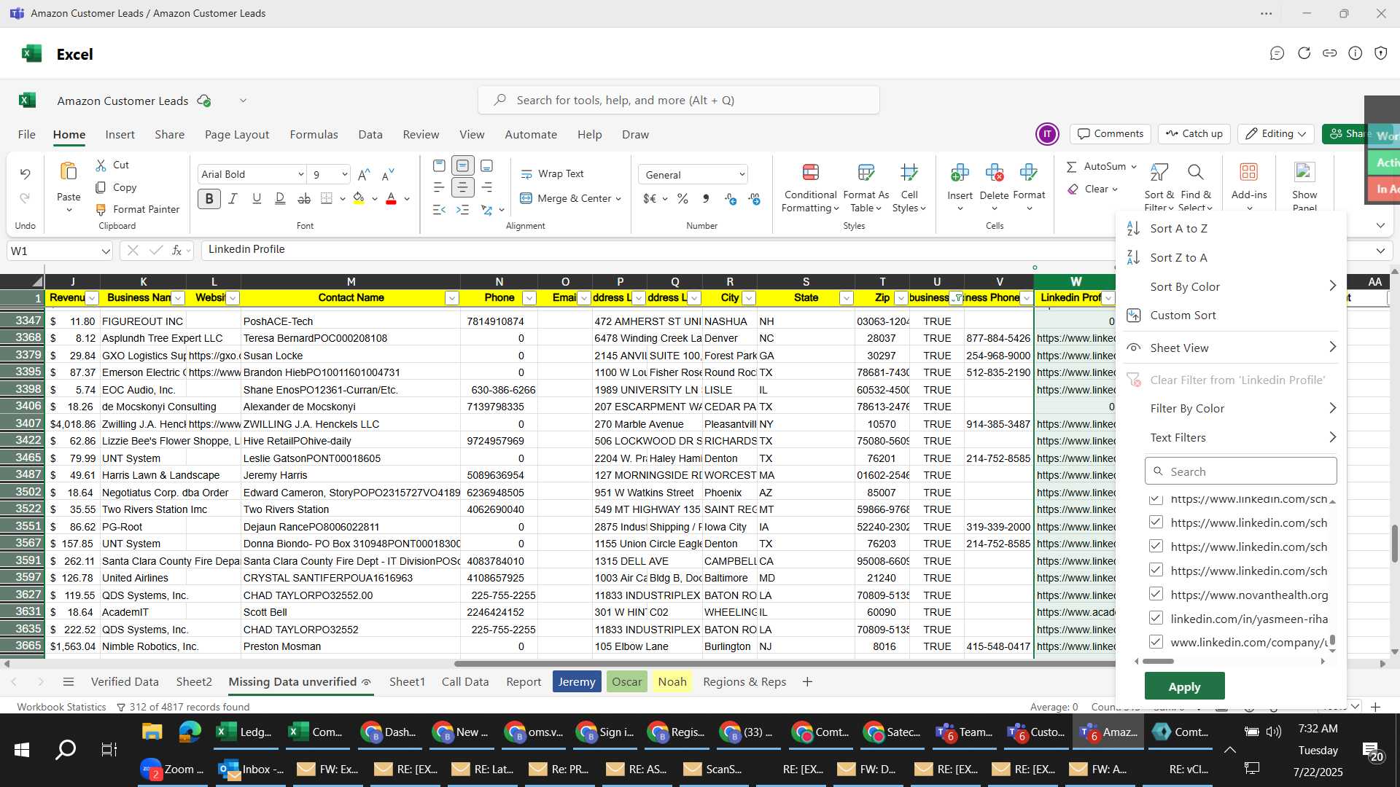Screen dimensions: 1400x787
Task: Click the Insert cells icon
Action: [960, 173]
